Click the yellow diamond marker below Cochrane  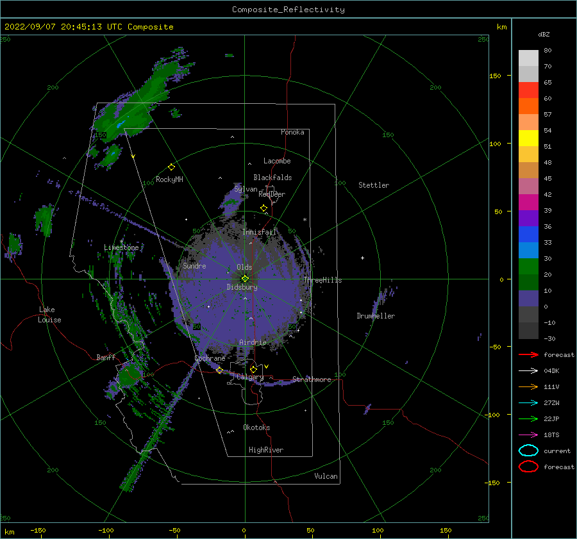[219, 370]
